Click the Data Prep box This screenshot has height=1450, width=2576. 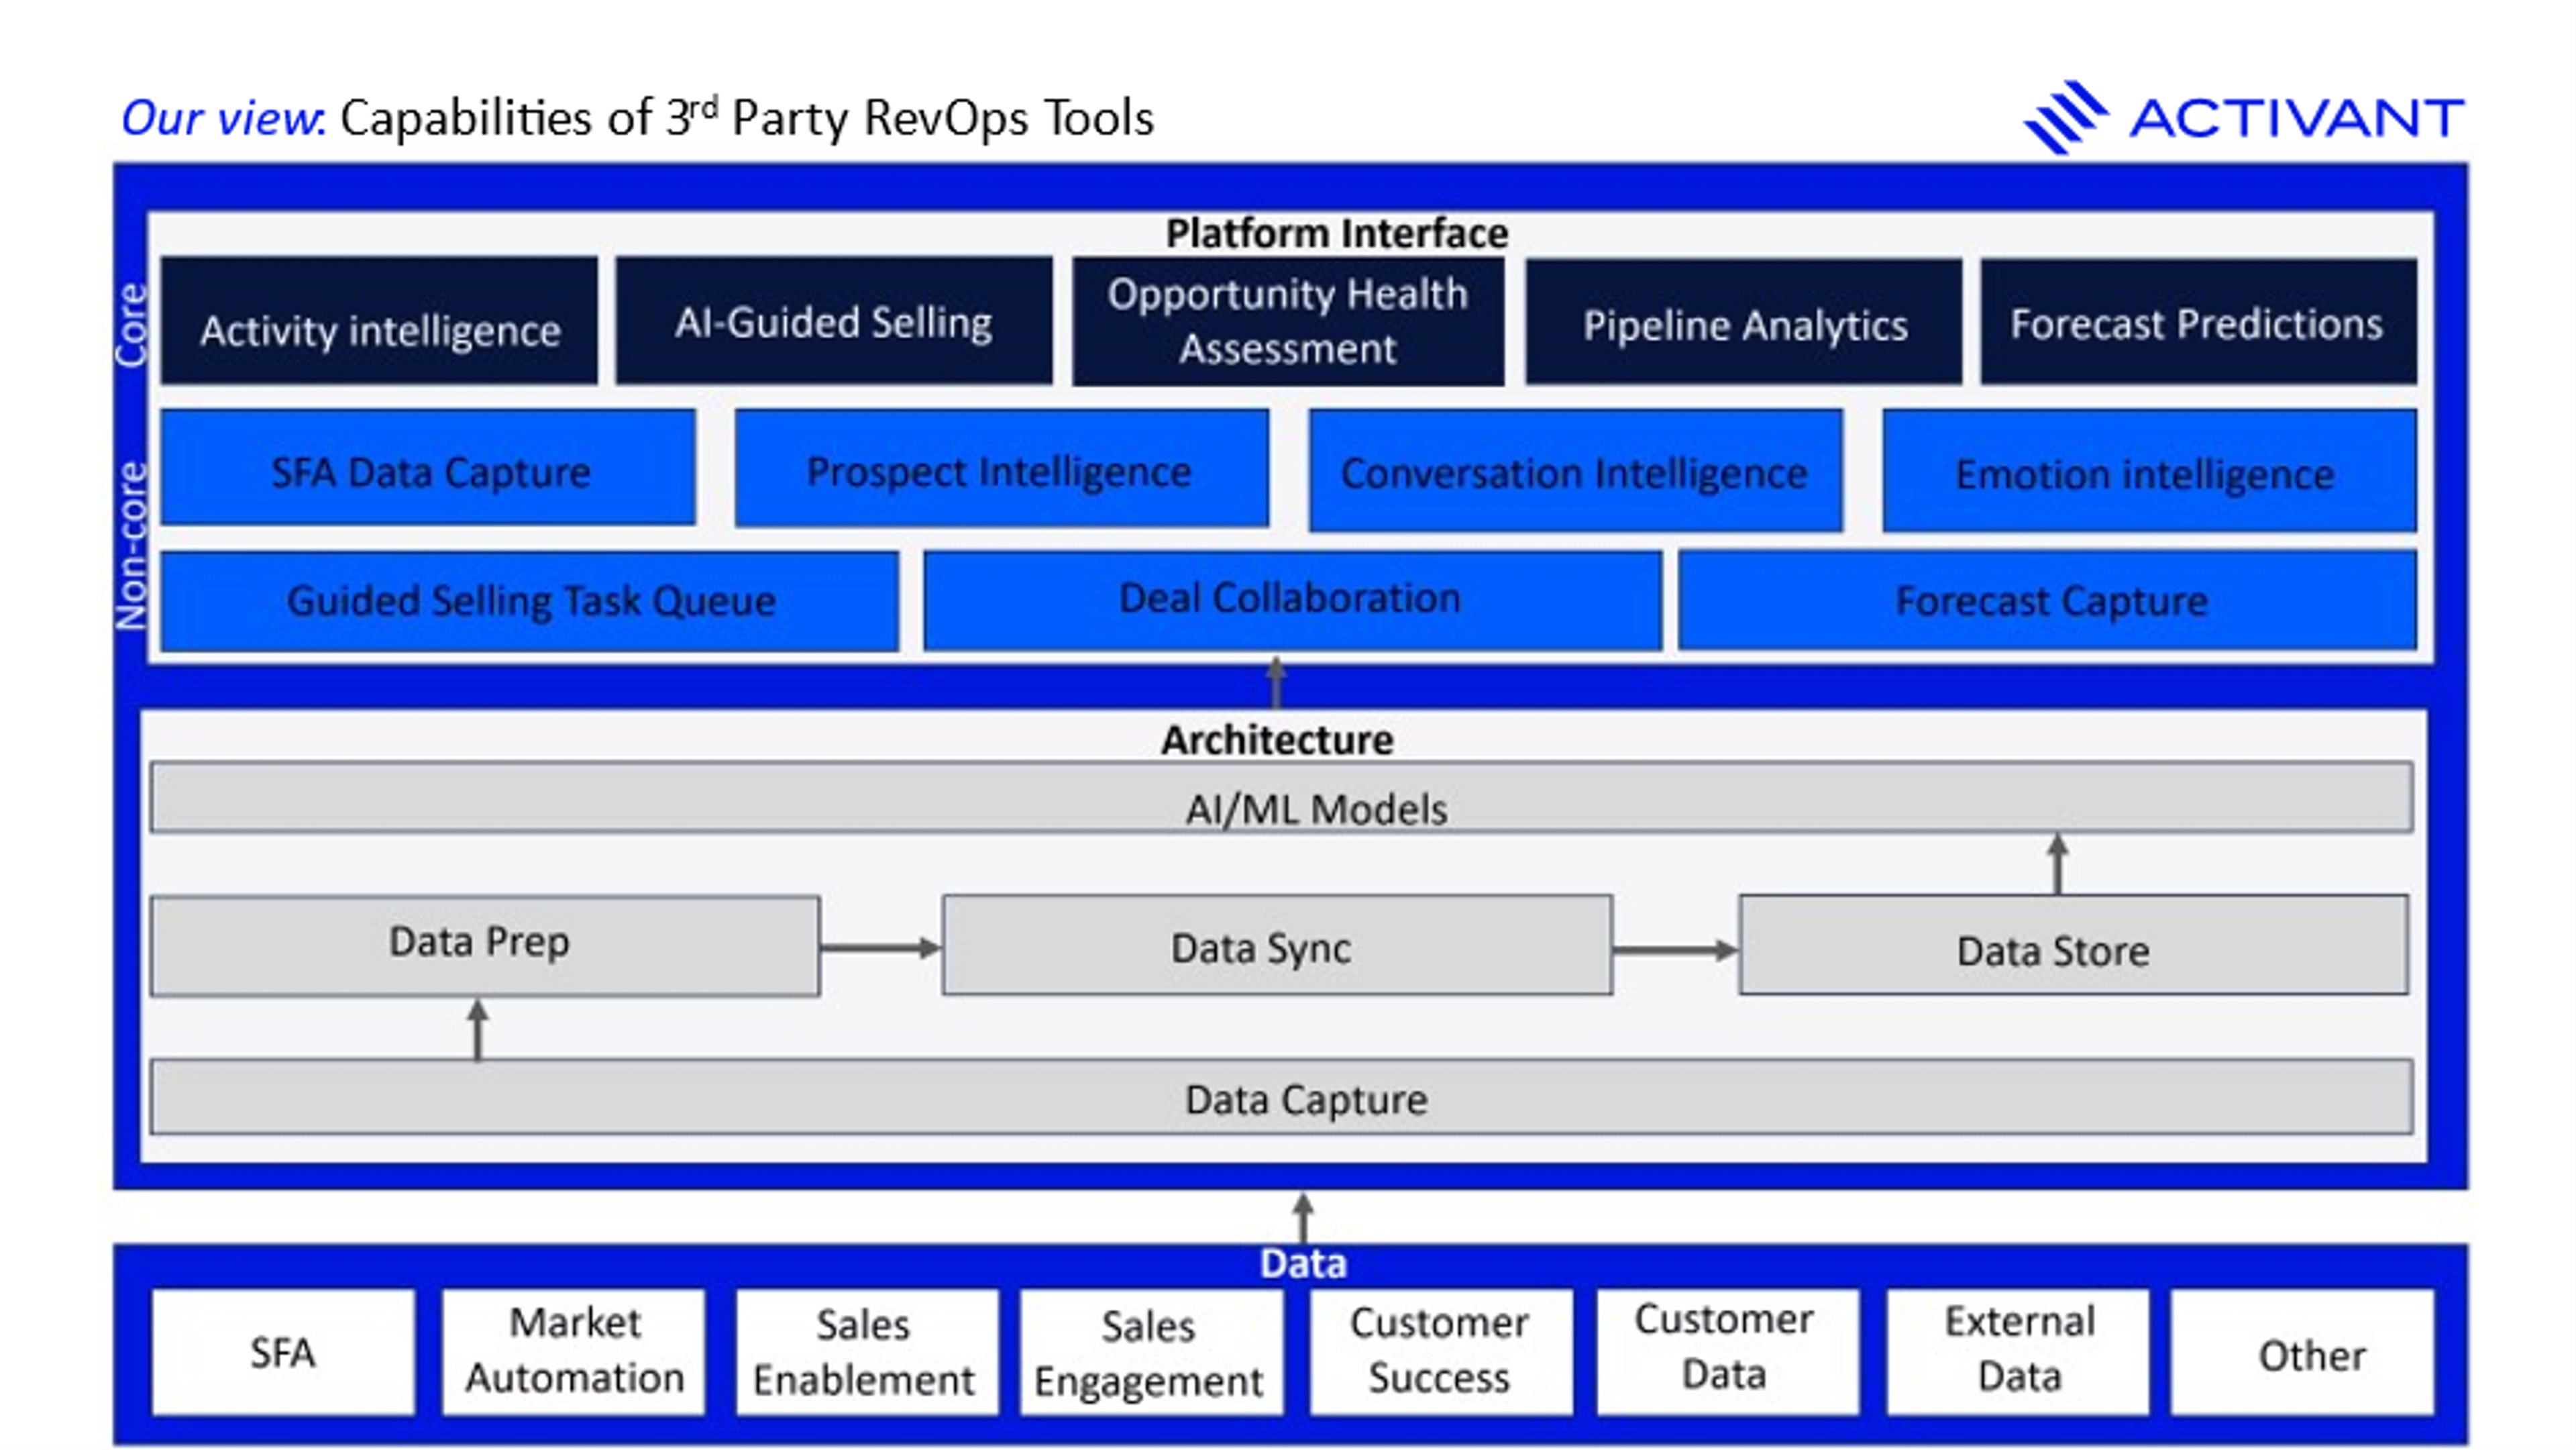pos(485,945)
